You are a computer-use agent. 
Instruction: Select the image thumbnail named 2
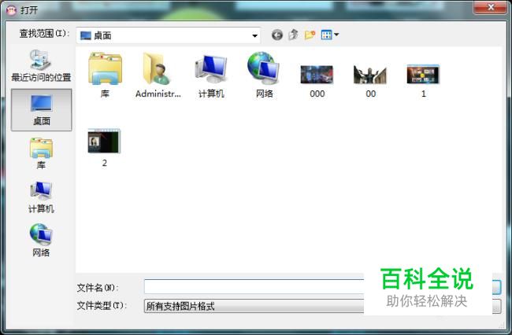coord(105,149)
